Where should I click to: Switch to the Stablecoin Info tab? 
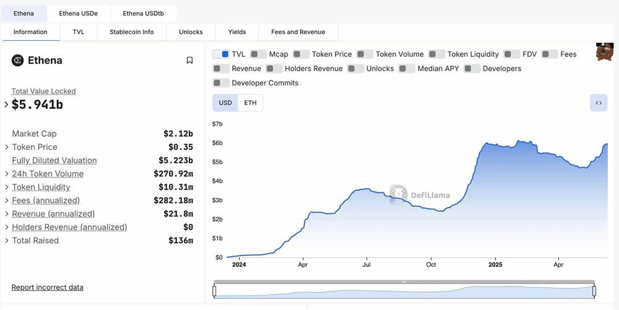tap(131, 32)
